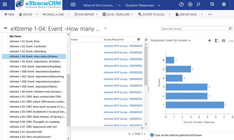Open the hamburger navigation menu
Screen dimensions: 234x140
[73, 5]
